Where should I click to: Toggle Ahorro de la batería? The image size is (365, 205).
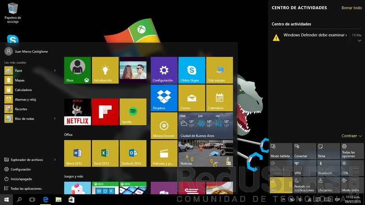[281, 168]
